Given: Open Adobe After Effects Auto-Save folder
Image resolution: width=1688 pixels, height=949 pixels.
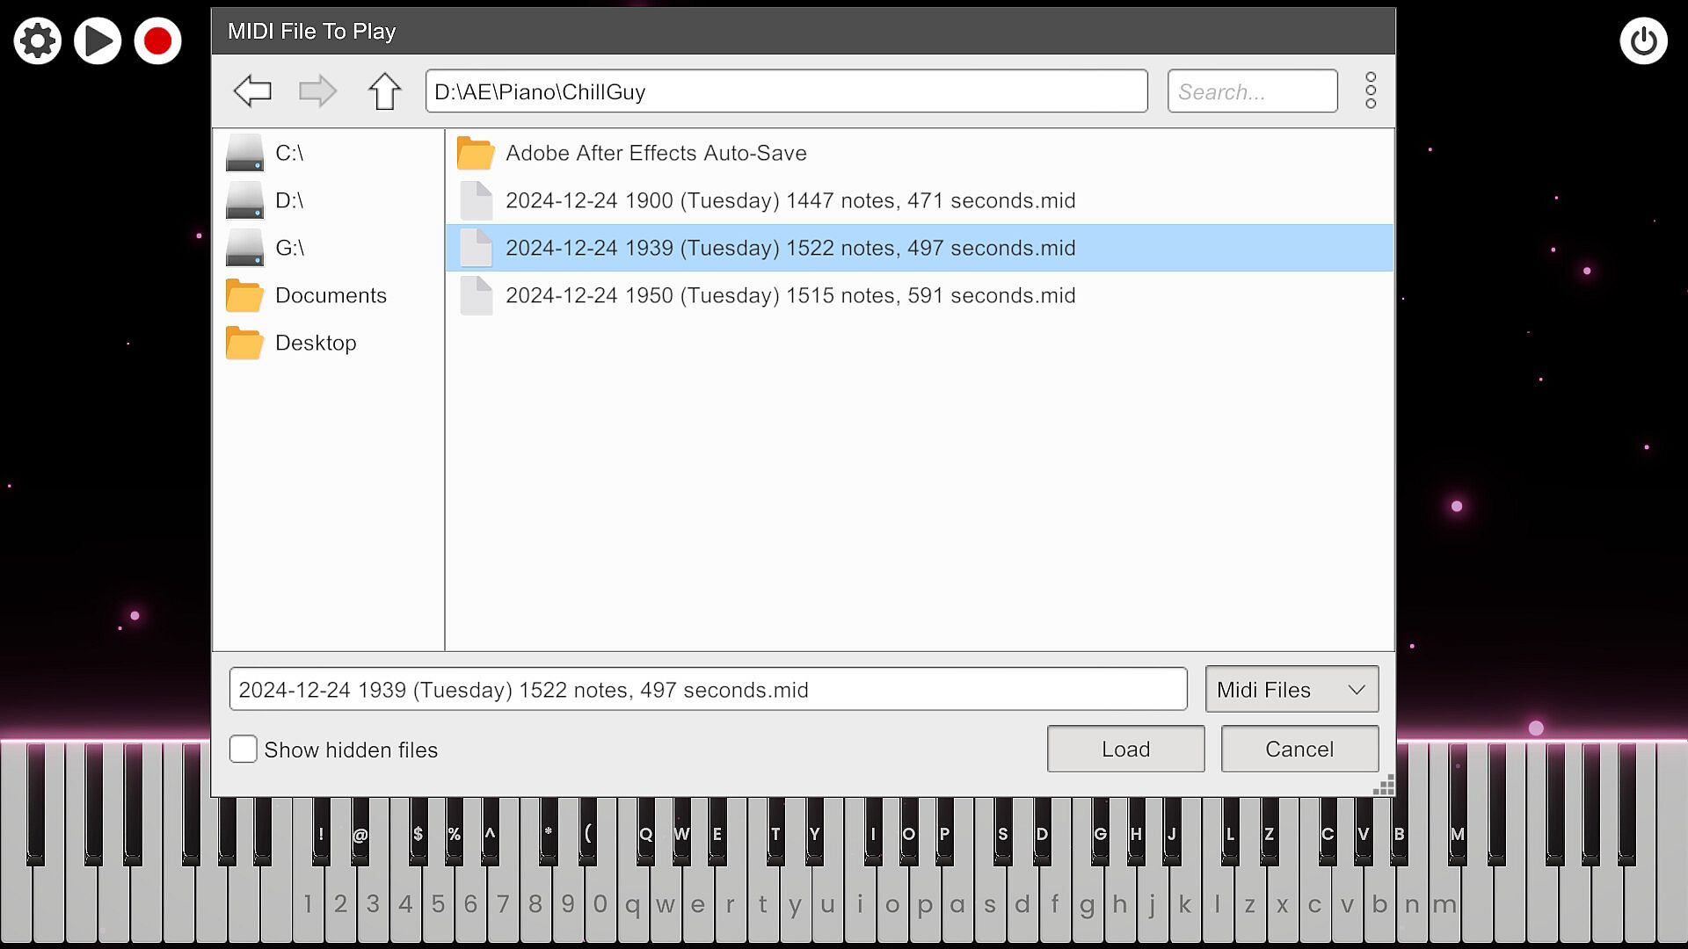Looking at the screenshot, I should click(x=655, y=153).
